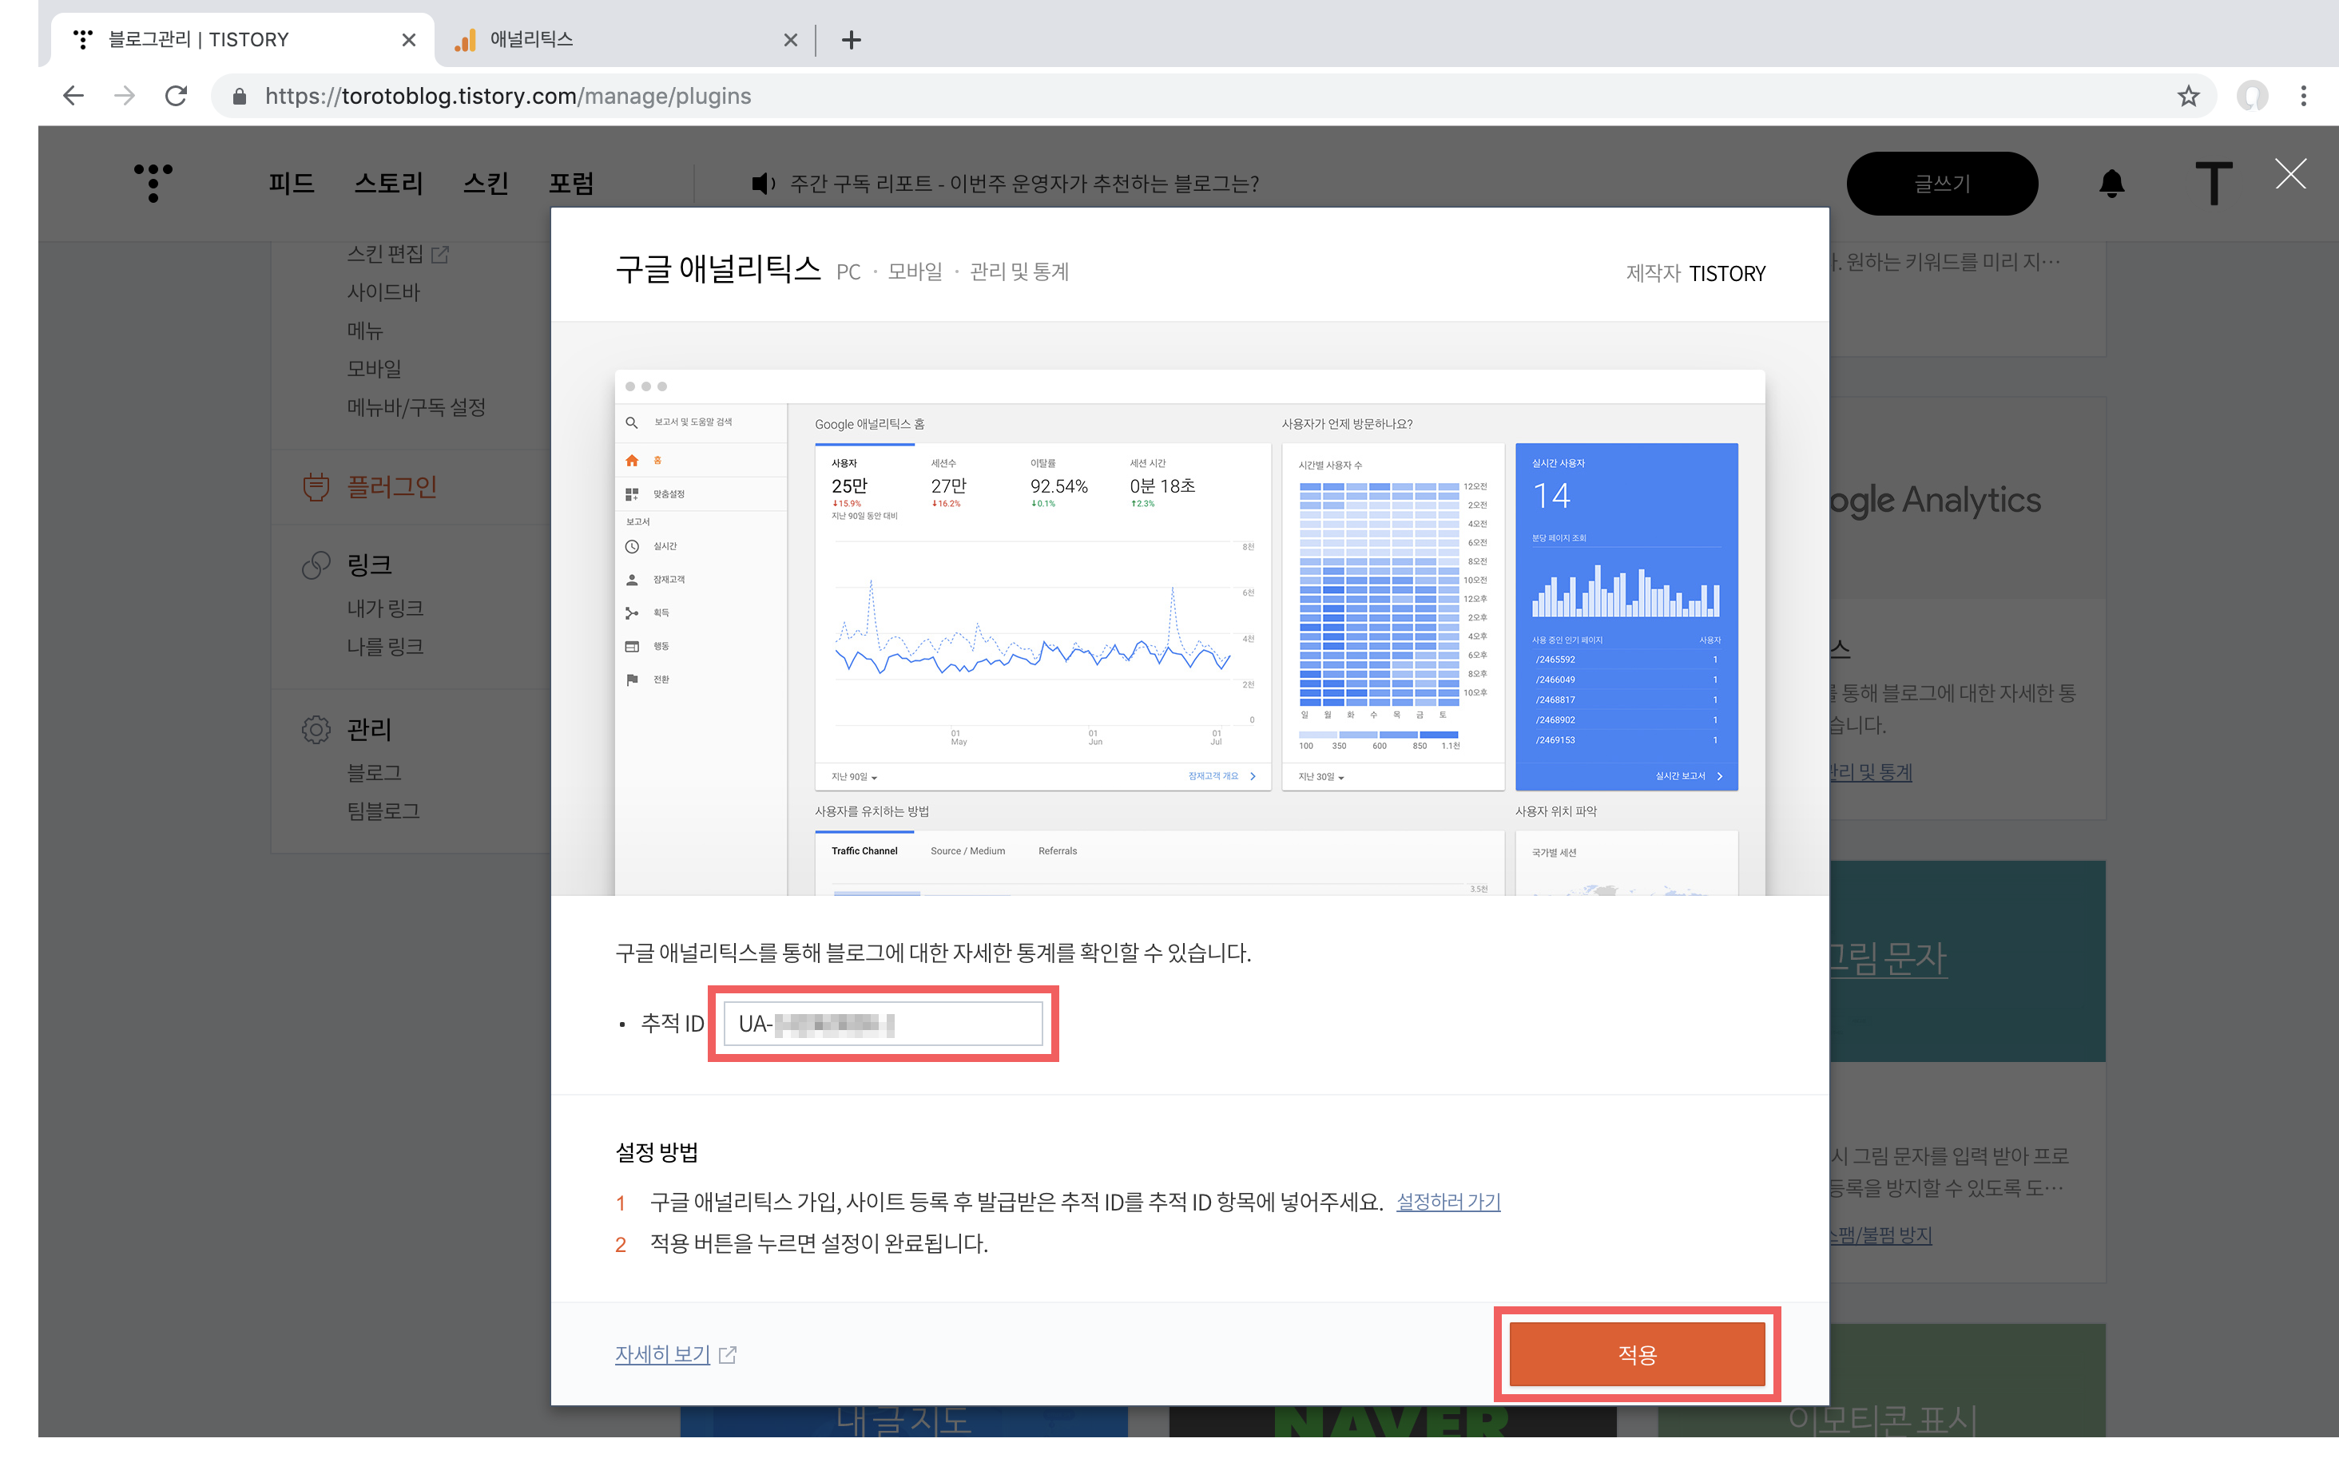Click the 관리 gear icon
2339x1482 pixels.
(x=316, y=729)
